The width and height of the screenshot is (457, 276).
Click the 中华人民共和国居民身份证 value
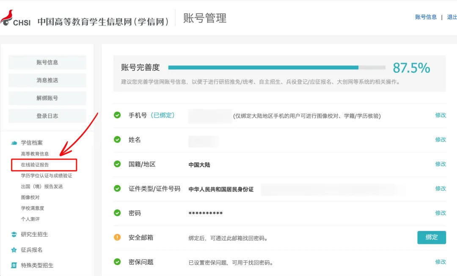(x=221, y=189)
